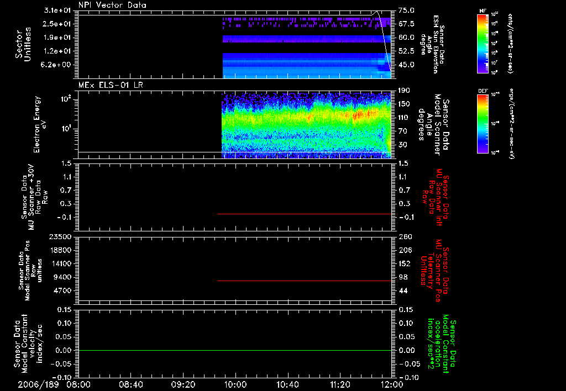The width and height of the screenshot is (566, 391).
Task: Click the 14100 scanner position tick
Action: [x=60, y=263]
